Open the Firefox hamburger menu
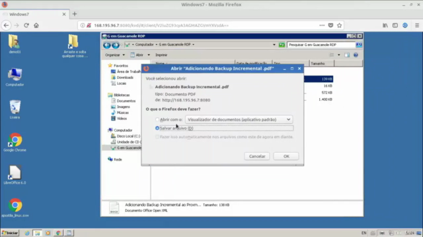Viewport: 423px width, 237px height. coord(417,25)
